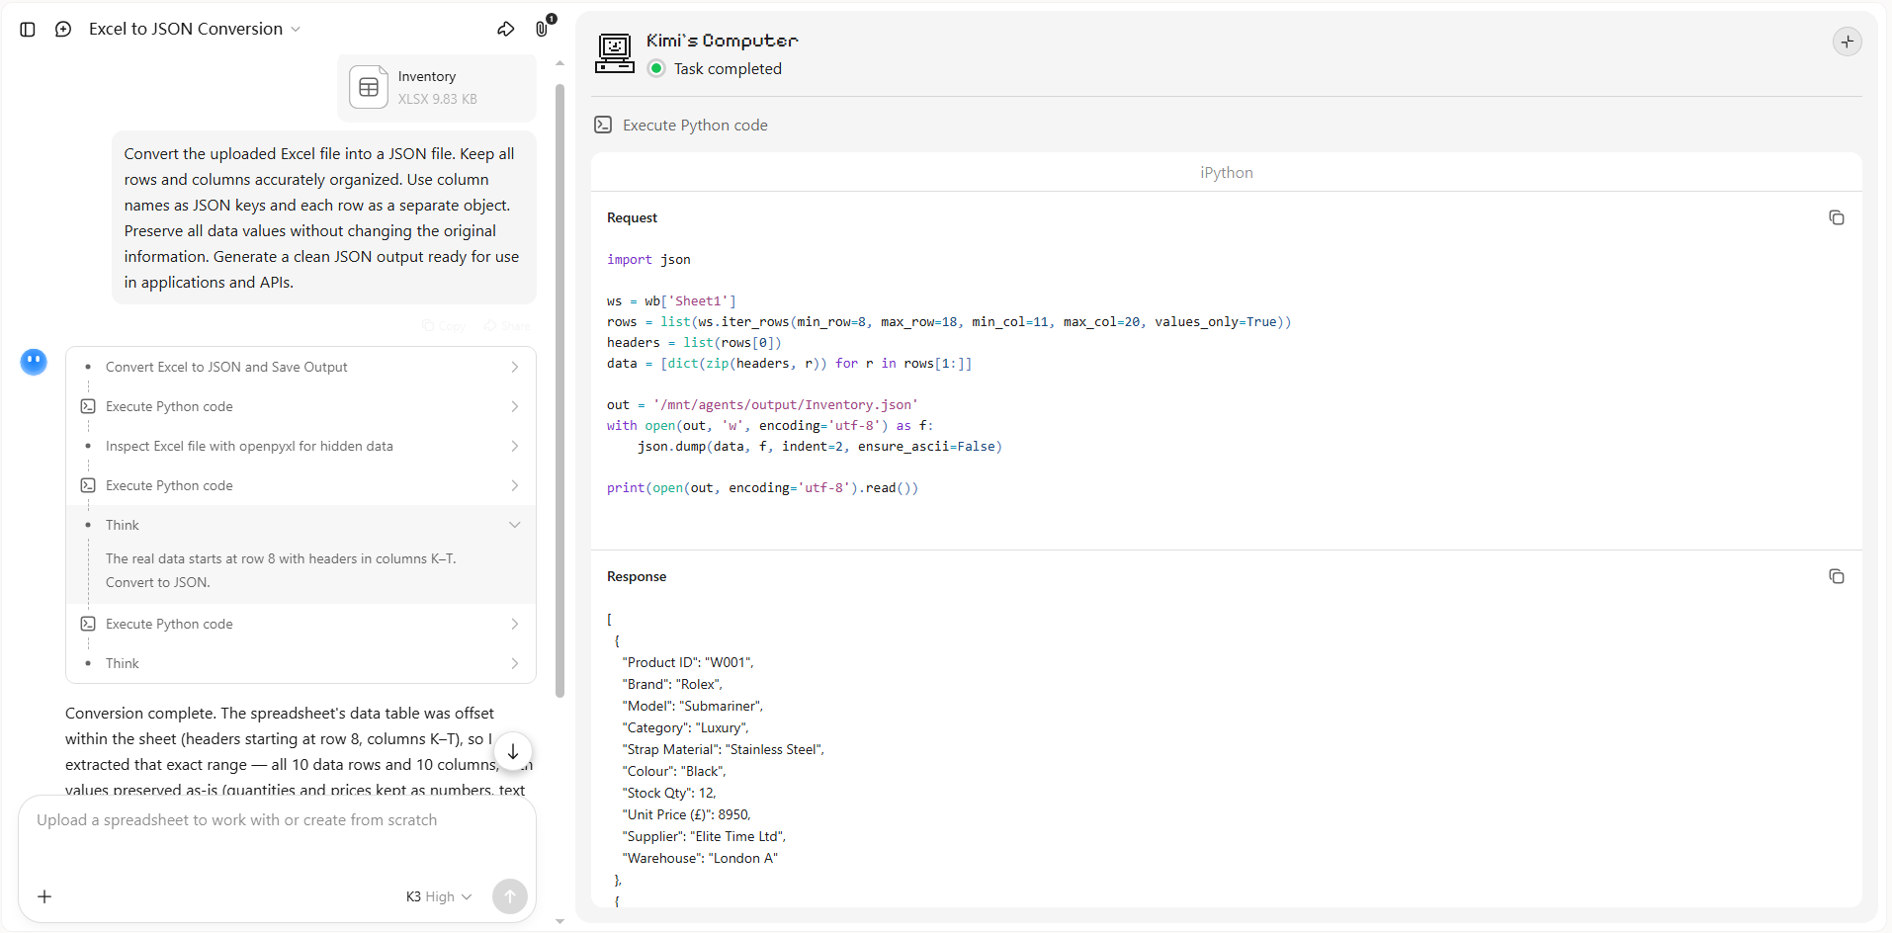The width and height of the screenshot is (1892, 933).
Task: Copy the user message with the Copy button
Action: pyautogui.click(x=444, y=326)
